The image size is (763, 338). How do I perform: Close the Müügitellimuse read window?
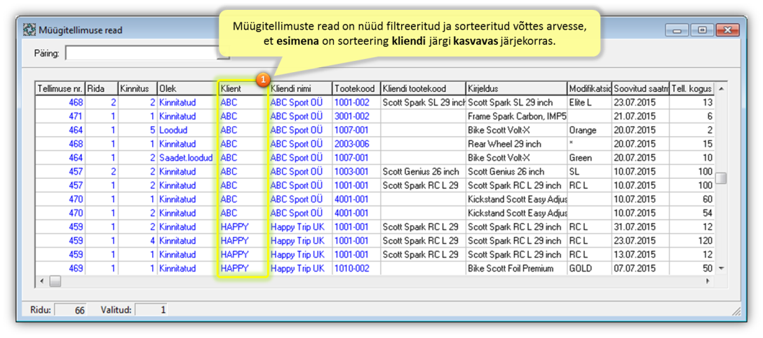pos(727,29)
